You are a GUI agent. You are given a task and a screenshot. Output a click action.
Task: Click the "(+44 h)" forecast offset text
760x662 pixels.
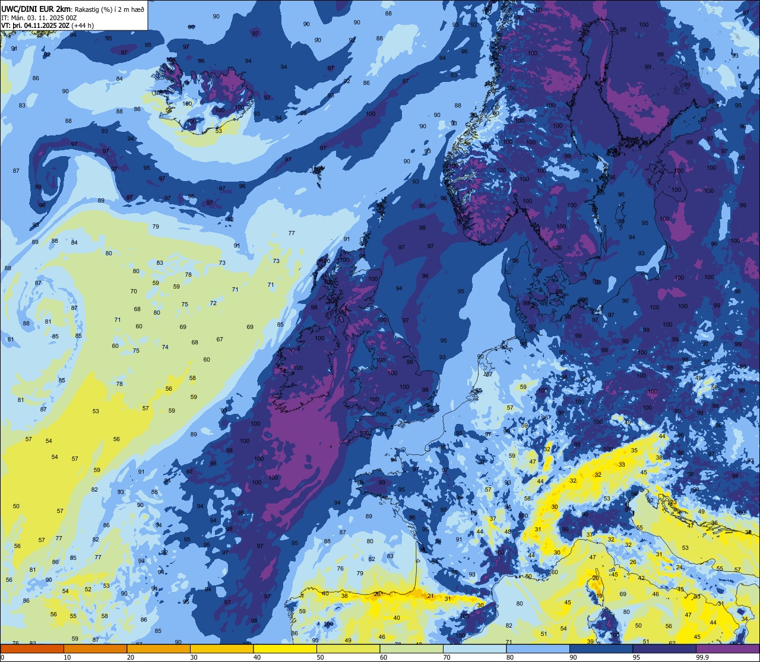(x=83, y=25)
